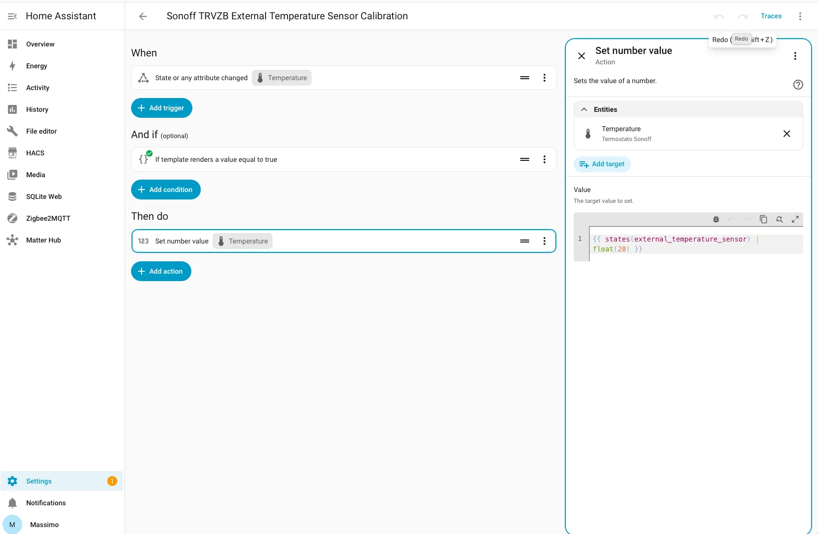Grab the drag handle on the Set number value row
The width and height of the screenshot is (818, 534).
pyautogui.click(x=525, y=241)
